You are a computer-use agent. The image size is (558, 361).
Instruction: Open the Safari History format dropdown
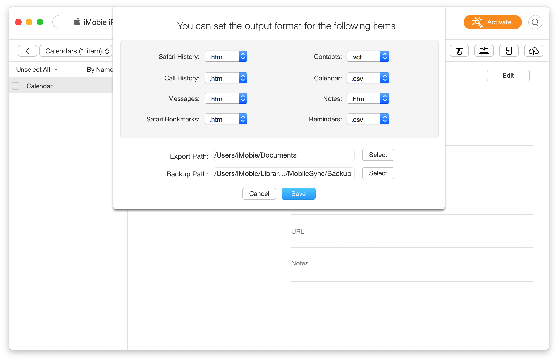click(226, 57)
